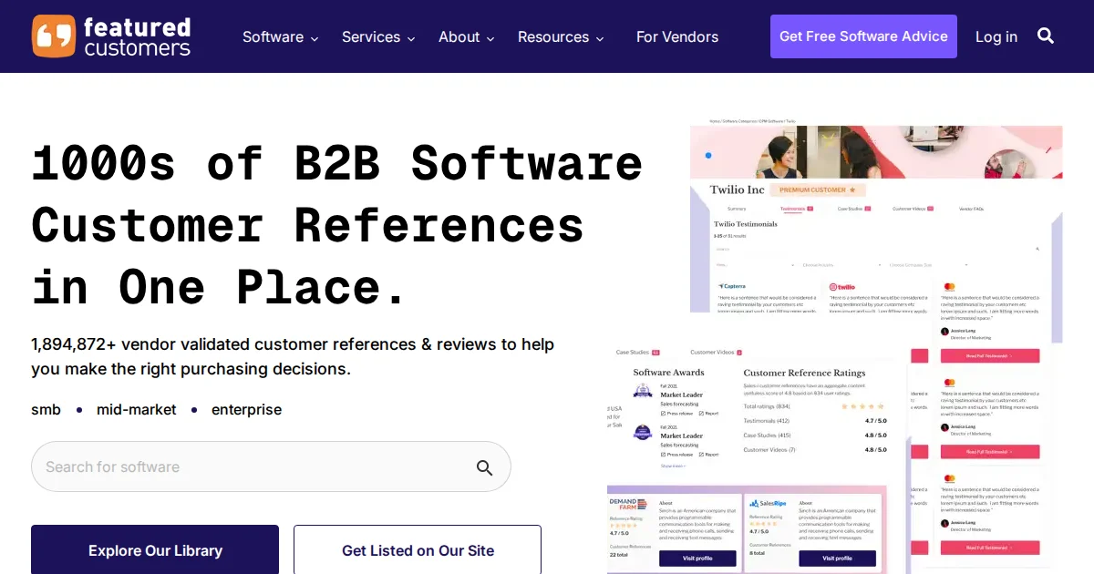1094x574 pixels.
Task: Focus the Search for software input field
Action: click(x=255, y=467)
